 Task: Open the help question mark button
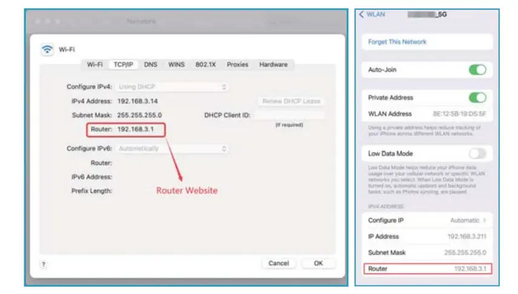click(44, 264)
